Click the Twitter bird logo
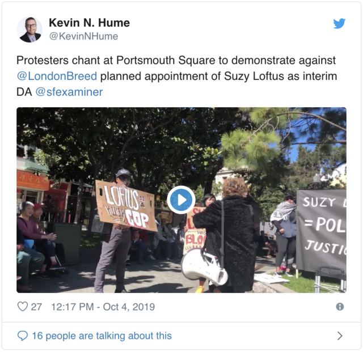Image resolution: width=363 pixels, height=352 pixels. [x=339, y=23]
